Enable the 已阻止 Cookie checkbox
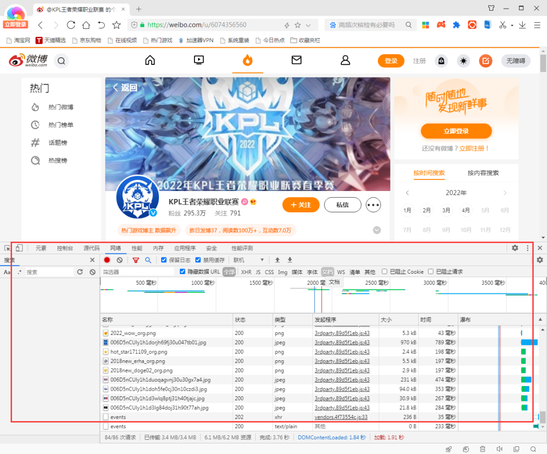Viewport: 547px width, 454px height. click(x=384, y=272)
